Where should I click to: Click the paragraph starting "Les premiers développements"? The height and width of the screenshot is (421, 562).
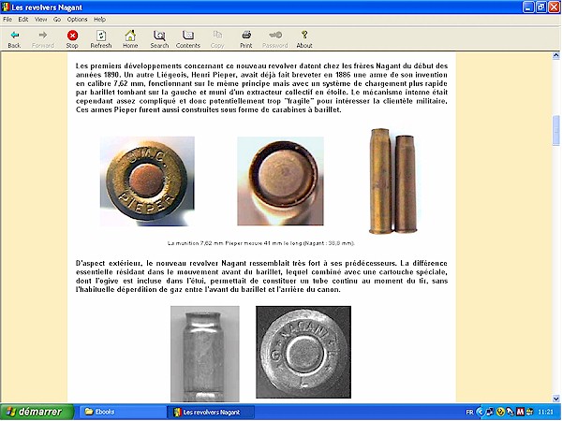[x=261, y=88]
